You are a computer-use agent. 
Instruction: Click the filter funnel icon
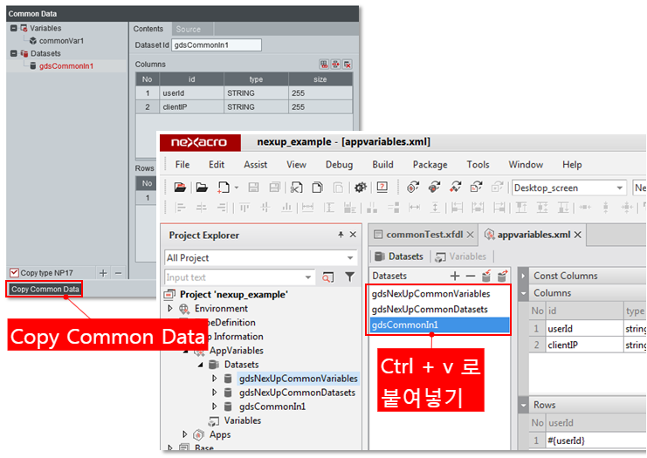pos(349,277)
